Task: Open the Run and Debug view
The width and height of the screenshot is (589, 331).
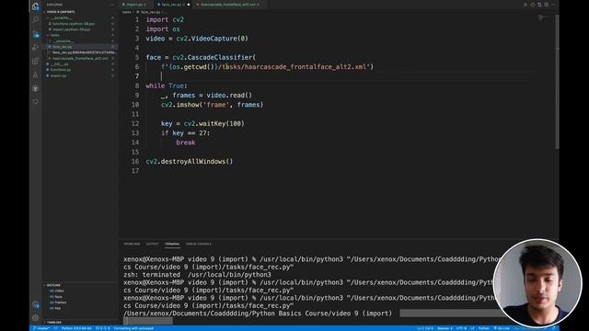Action: click(35, 47)
